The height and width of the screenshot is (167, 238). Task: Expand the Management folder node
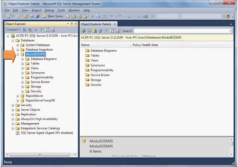tap(13, 124)
